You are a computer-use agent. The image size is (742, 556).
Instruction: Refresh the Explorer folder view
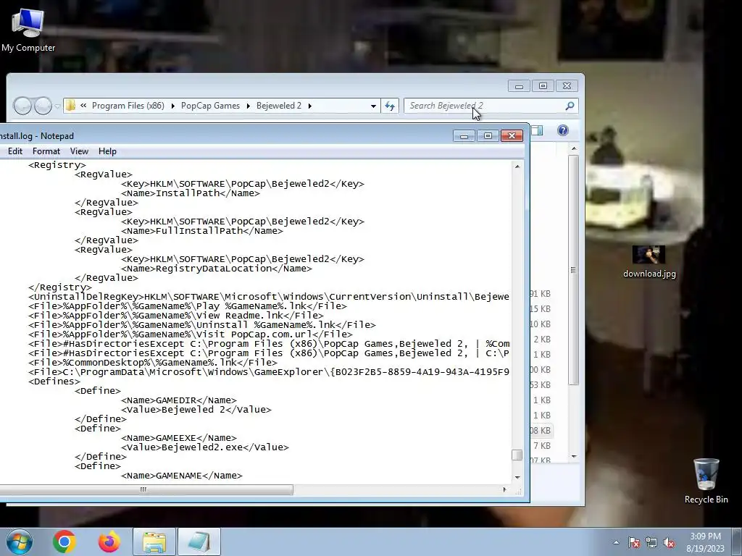click(x=390, y=106)
